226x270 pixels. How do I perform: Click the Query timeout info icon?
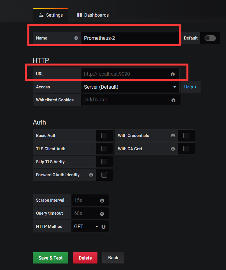pos(102,214)
